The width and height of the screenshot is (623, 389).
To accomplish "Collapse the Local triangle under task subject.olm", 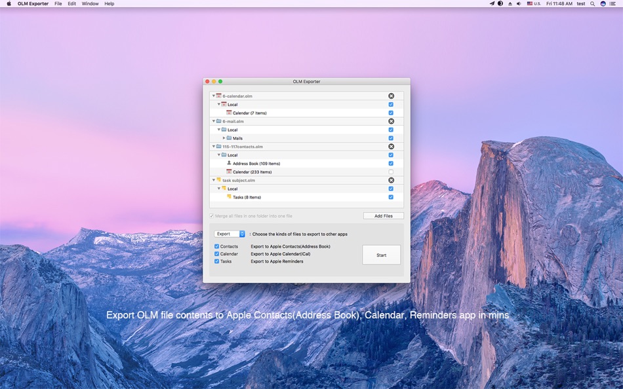I will (218, 189).
